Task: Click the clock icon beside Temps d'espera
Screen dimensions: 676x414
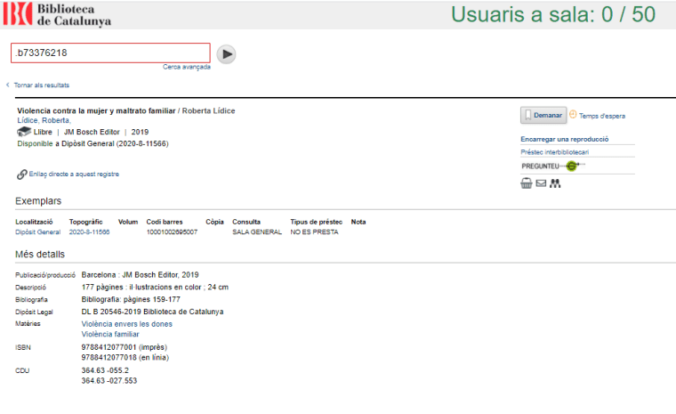Action: pyautogui.click(x=573, y=115)
